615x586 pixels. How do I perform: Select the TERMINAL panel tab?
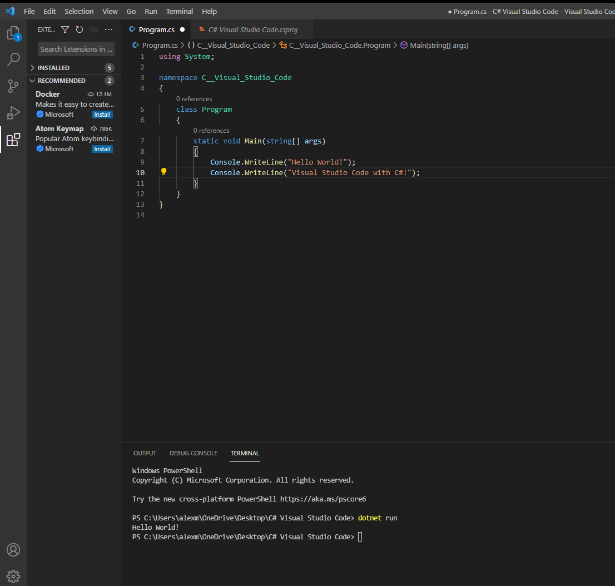pyautogui.click(x=245, y=453)
